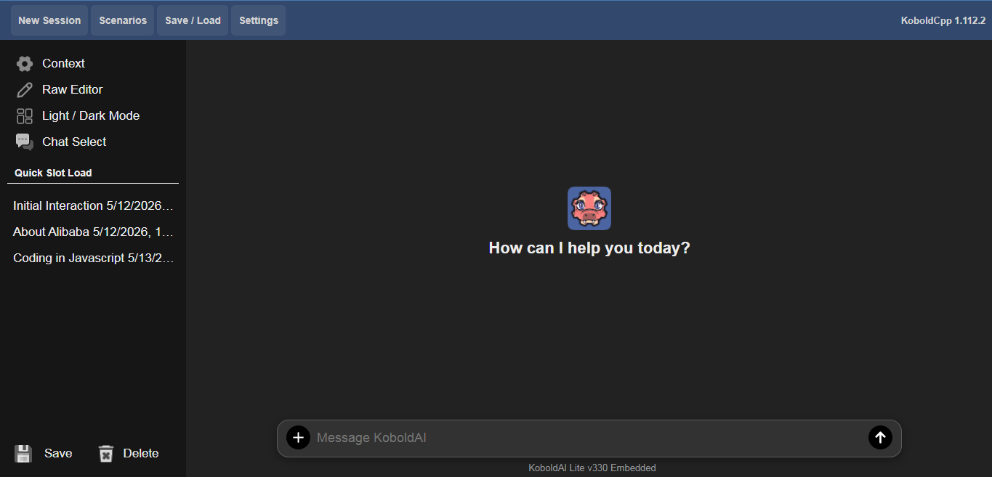Click the Delete trash can icon
Viewport: 992px width, 477px height.
(106, 454)
